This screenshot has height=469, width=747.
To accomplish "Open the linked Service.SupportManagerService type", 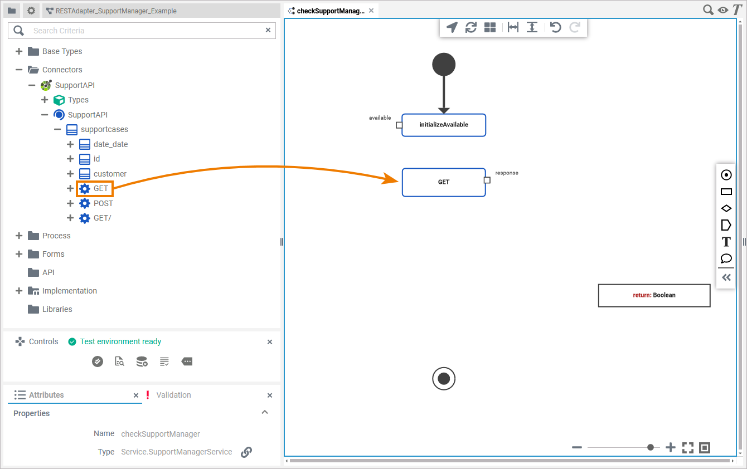I will click(246, 452).
